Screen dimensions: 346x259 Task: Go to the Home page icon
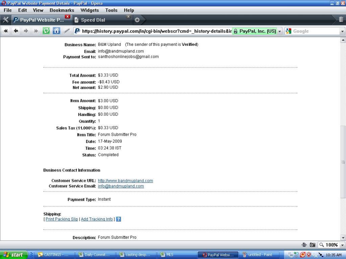click(56, 31)
